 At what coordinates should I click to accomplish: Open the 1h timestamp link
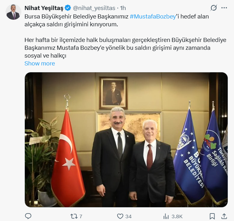123,8
